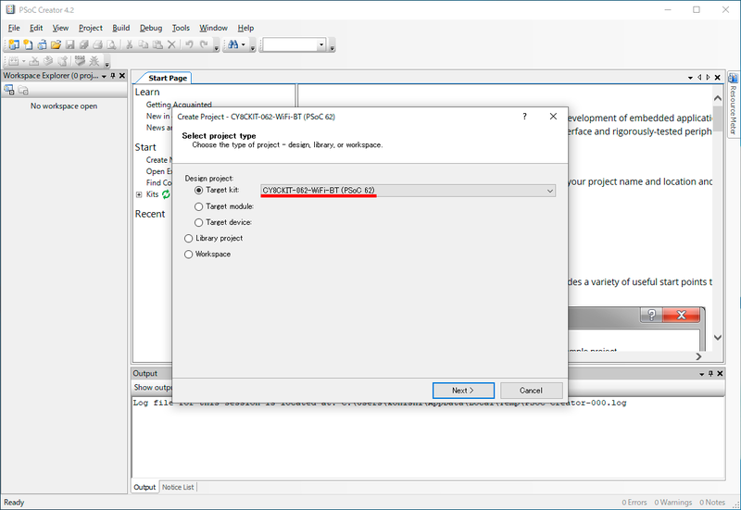This screenshot has height=510, width=741.
Task: Click the Debug bug toolbar icon
Action: point(94,61)
